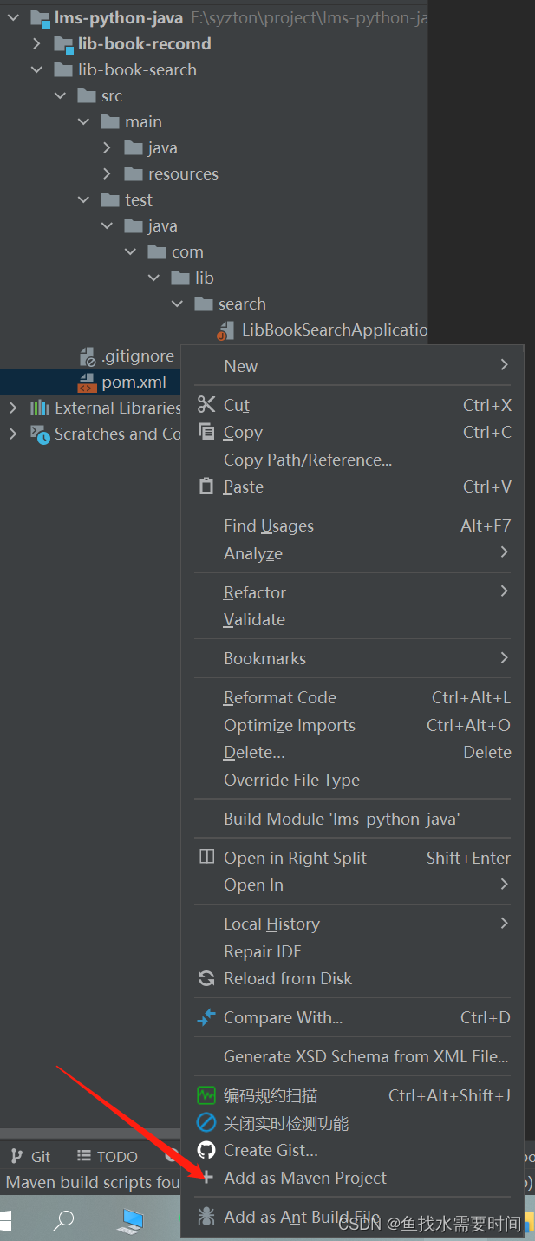Collapse the src folder chevron
The image size is (535, 1241).
click(60, 95)
